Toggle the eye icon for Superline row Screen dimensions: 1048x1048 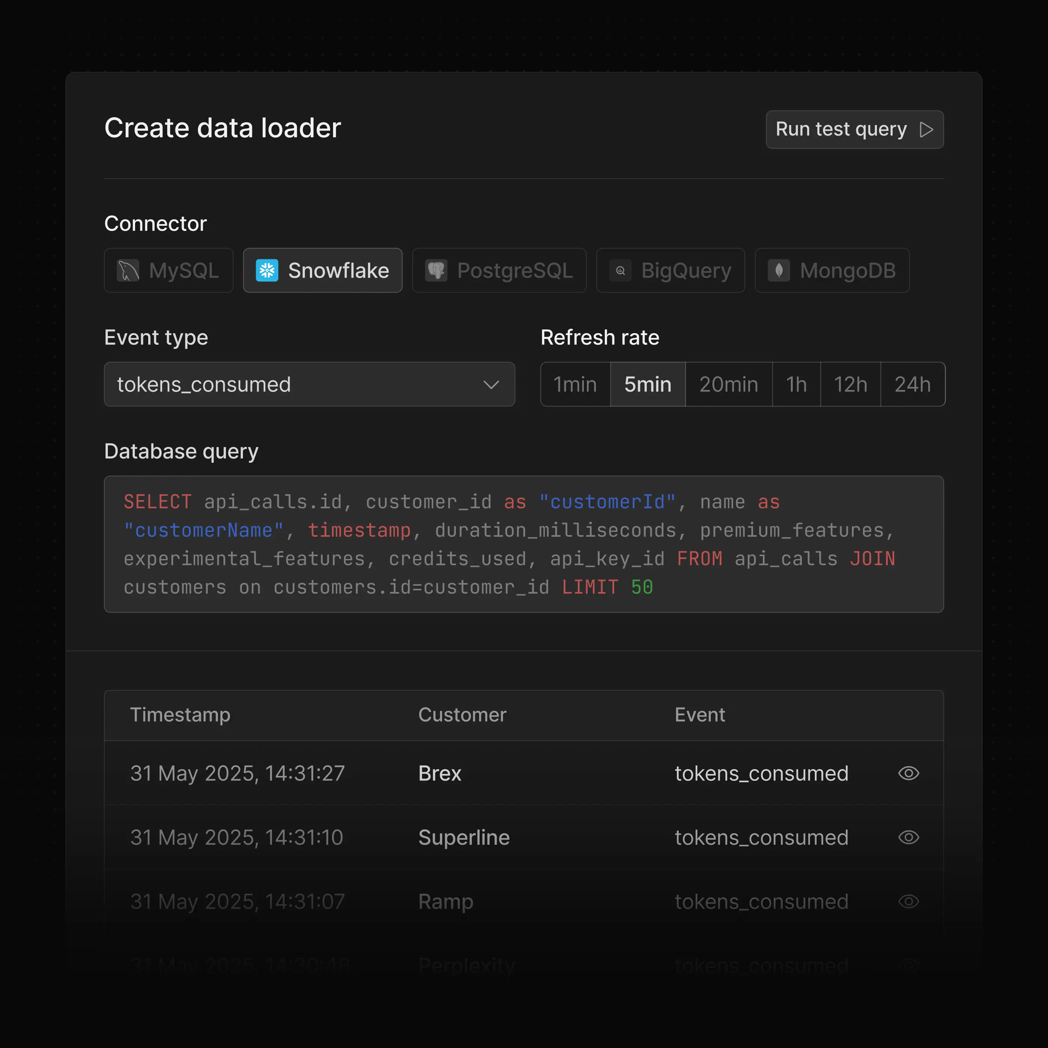(x=909, y=837)
